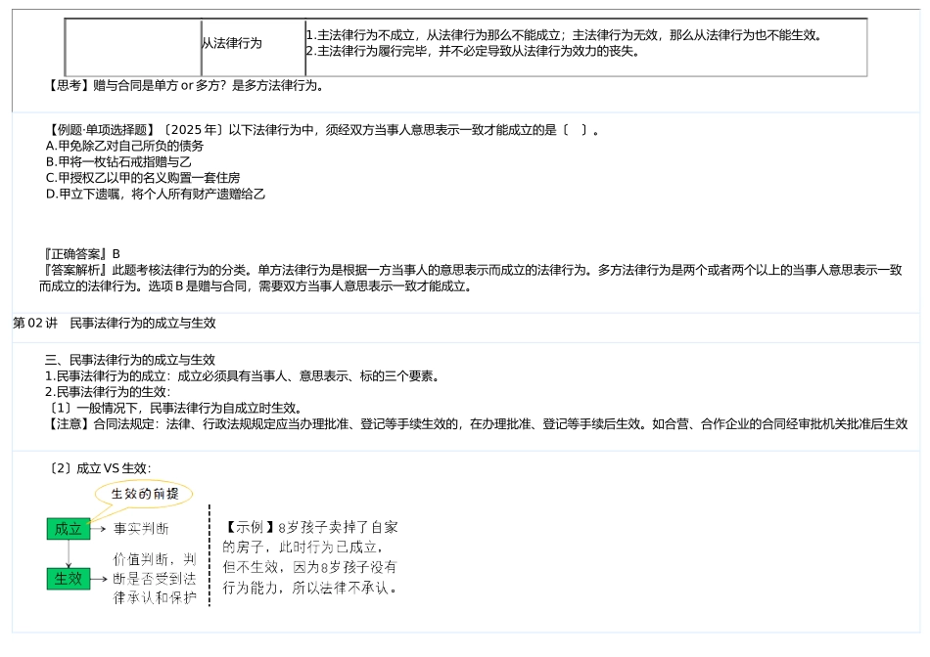Click the 【示例】8岁孩子 example text
This screenshot has width=930, height=657.
coord(310,557)
